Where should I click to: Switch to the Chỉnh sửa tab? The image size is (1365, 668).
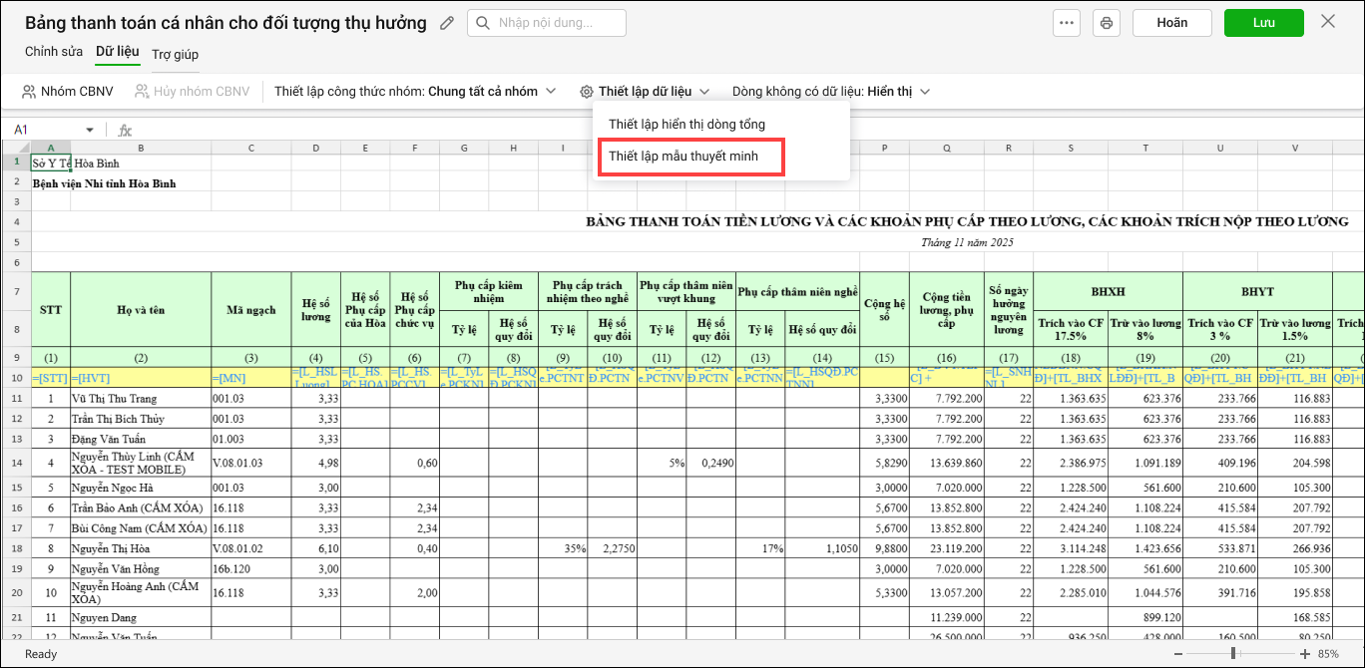[54, 51]
